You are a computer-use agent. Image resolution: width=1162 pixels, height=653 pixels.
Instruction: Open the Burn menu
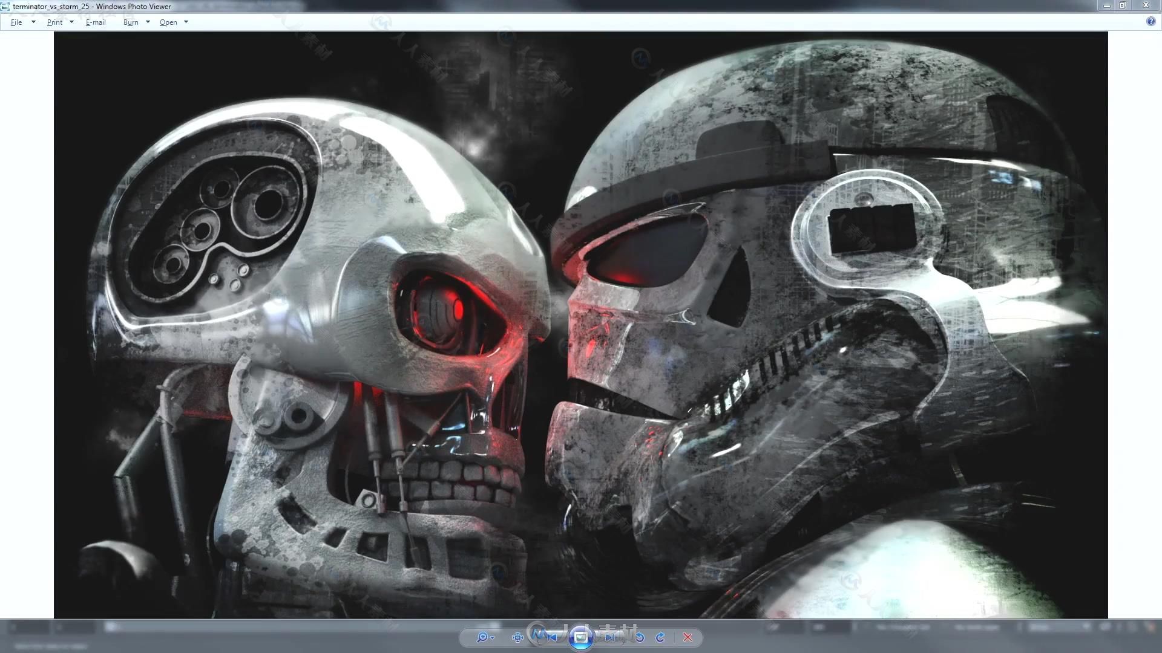(x=131, y=22)
